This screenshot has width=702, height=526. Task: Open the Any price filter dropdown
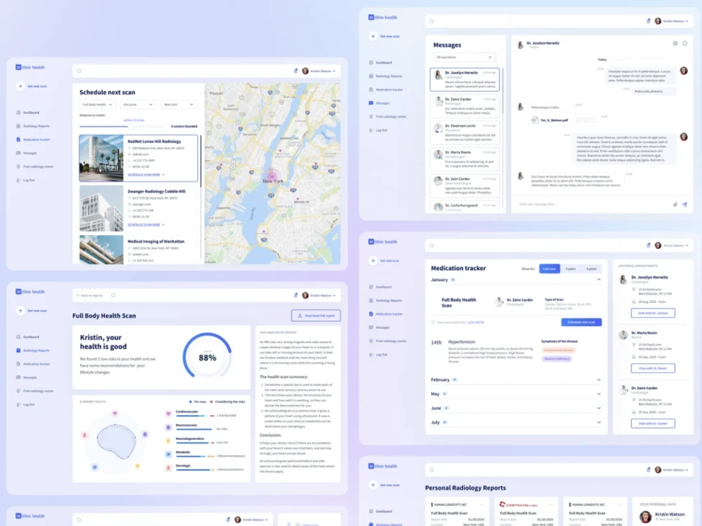tap(138, 104)
